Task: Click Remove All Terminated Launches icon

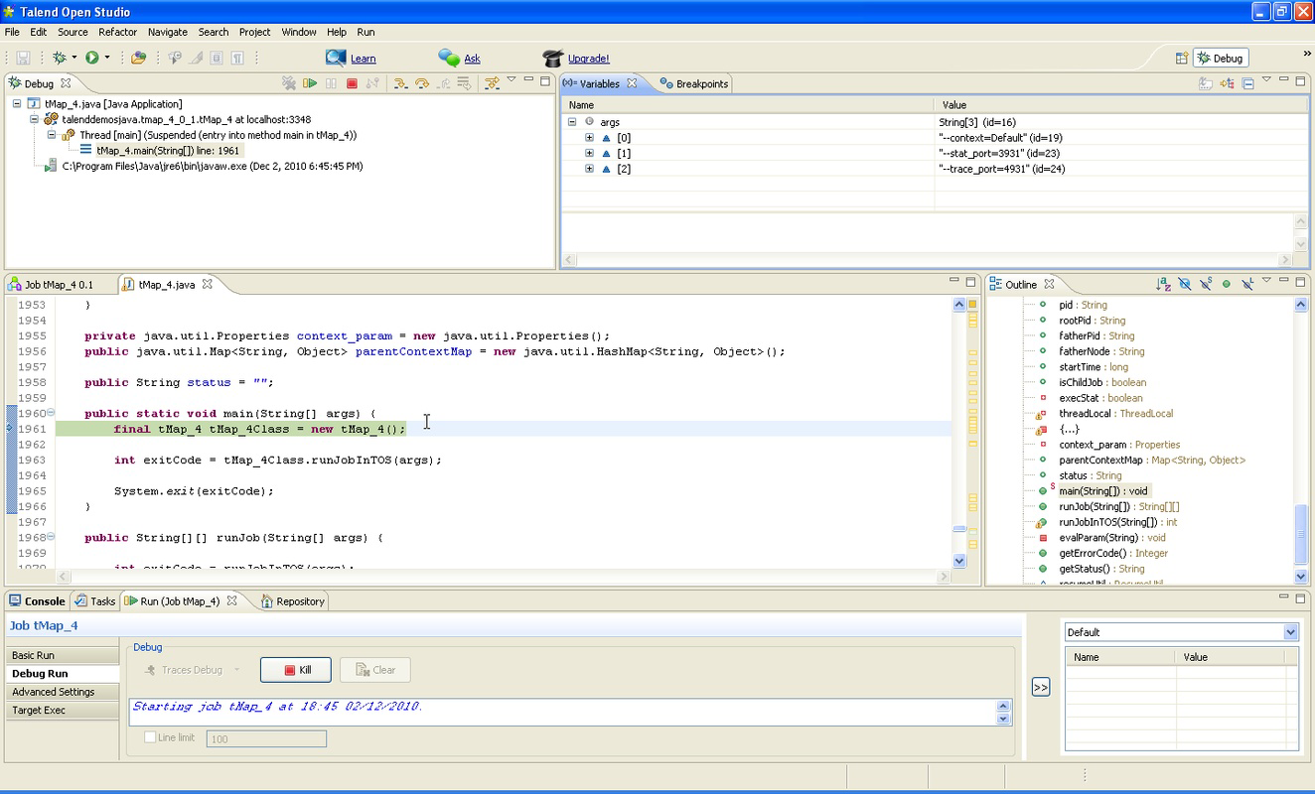Action: point(288,83)
